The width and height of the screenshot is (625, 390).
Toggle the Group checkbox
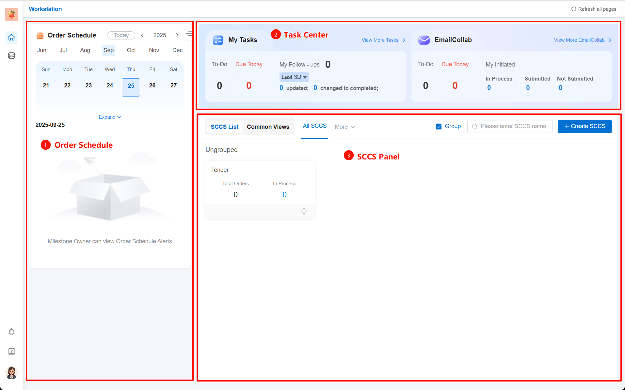(x=439, y=127)
